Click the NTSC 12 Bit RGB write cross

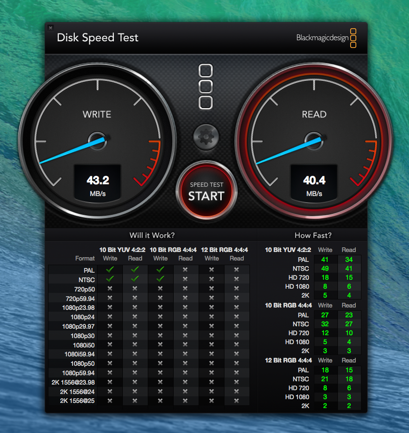pos(211,279)
